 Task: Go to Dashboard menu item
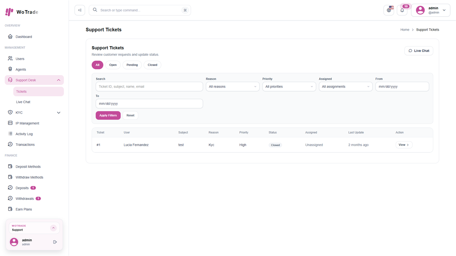[34, 37]
